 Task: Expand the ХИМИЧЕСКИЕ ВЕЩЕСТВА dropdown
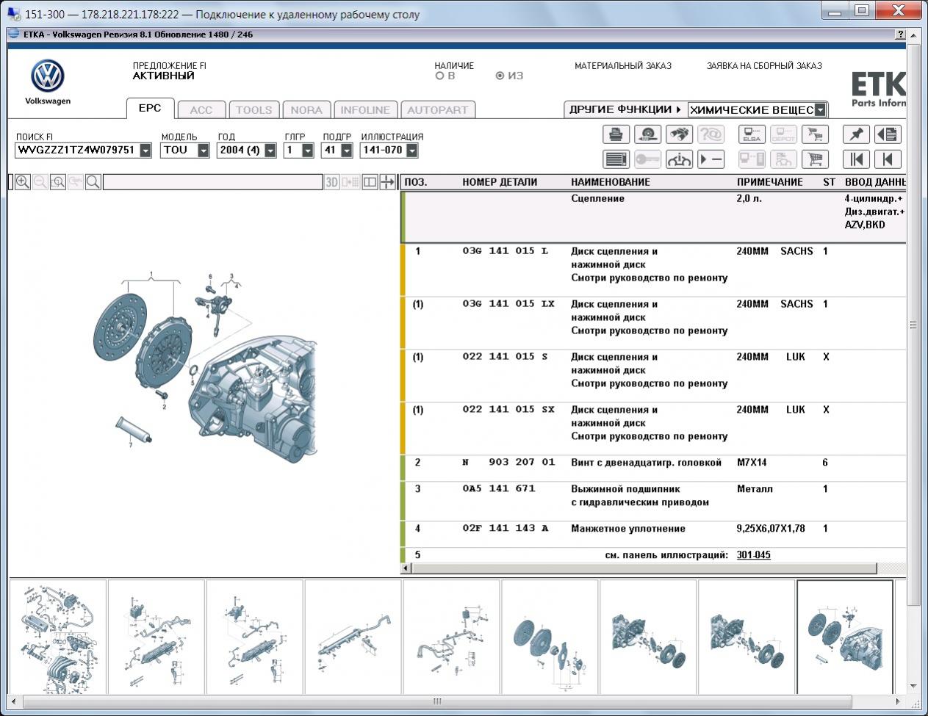(x=821, y=110)
